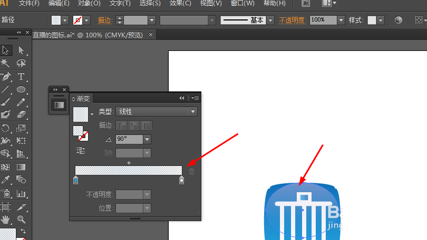Screen dimensions: 427x240
Task: Open the 基本 brush definition dropdown
Action: coord(270,20)
